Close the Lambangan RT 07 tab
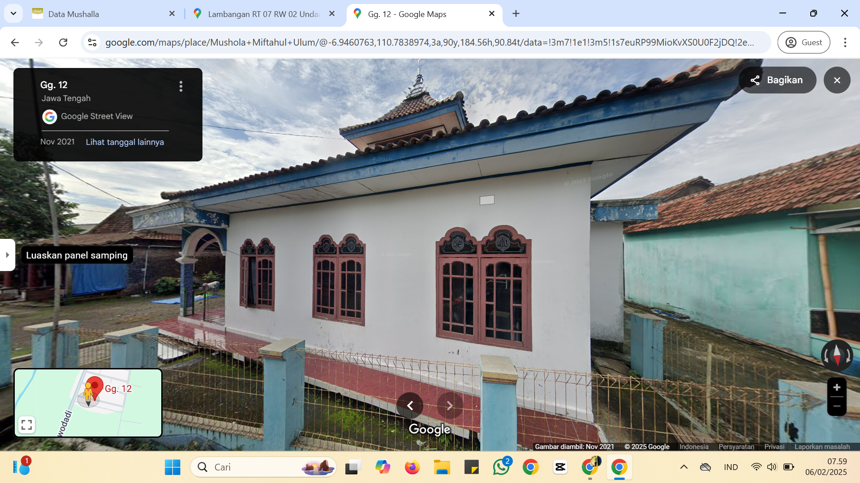Screen dimensions: 860x483 click(332, 14)
